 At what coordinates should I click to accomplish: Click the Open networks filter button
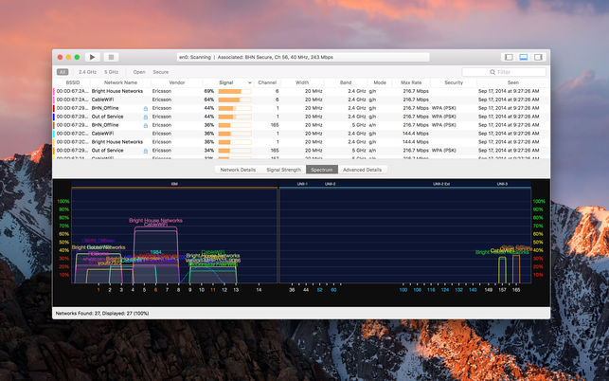(x=139, y=72)
